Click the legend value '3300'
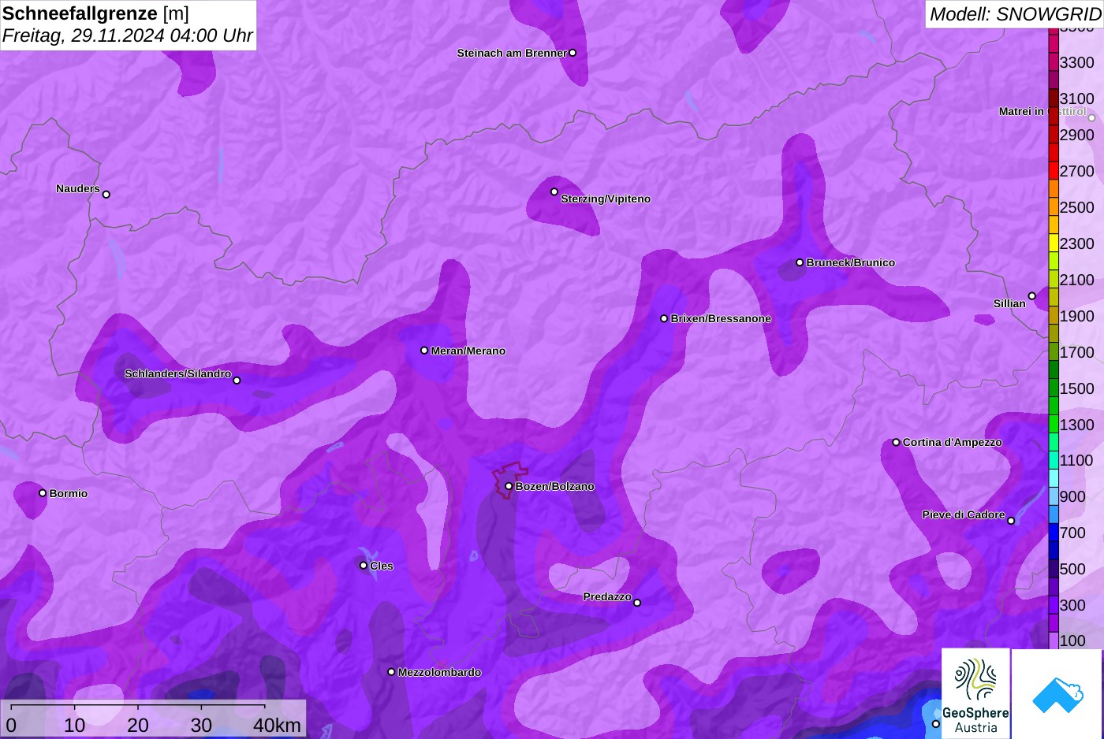This screenshot has height=739, width=1104. pyautogui.click(x=1077, y=62)
